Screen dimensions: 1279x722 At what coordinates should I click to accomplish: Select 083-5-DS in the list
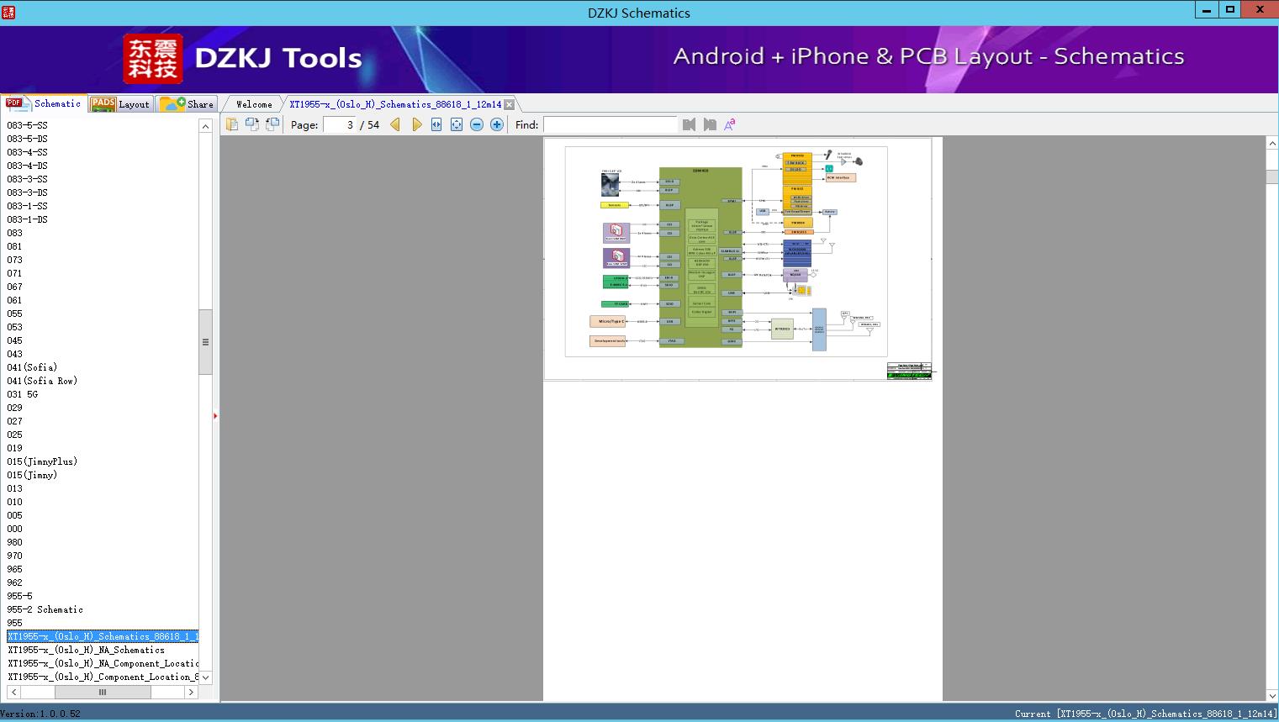coord(28,139)
